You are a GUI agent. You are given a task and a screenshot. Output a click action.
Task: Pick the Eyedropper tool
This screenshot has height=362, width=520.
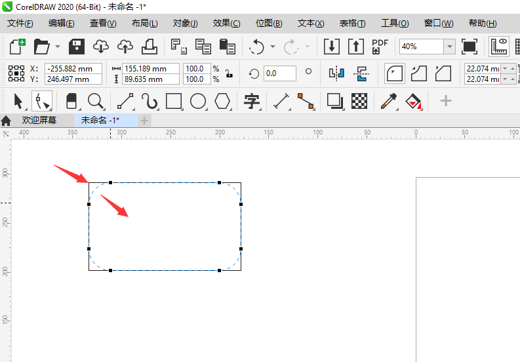pyautogui.click(x=389, y=101)
